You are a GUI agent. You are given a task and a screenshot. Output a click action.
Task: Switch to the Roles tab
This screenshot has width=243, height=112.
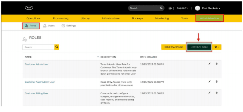coord(31,26)
